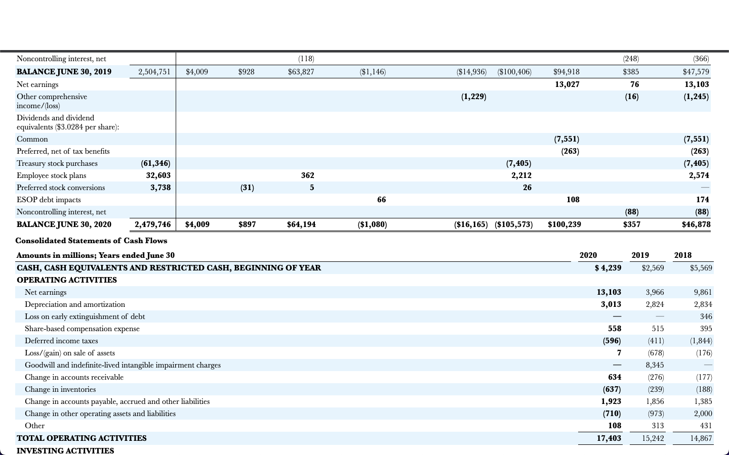The height and width of the screenshot is (455, 729).
Task: Click the $5,569 beginning cash 2018 value
Action: tap(701, 268)
